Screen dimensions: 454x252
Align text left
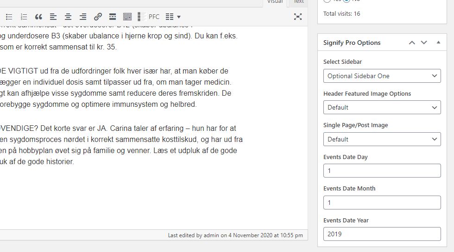pos(53,17)
